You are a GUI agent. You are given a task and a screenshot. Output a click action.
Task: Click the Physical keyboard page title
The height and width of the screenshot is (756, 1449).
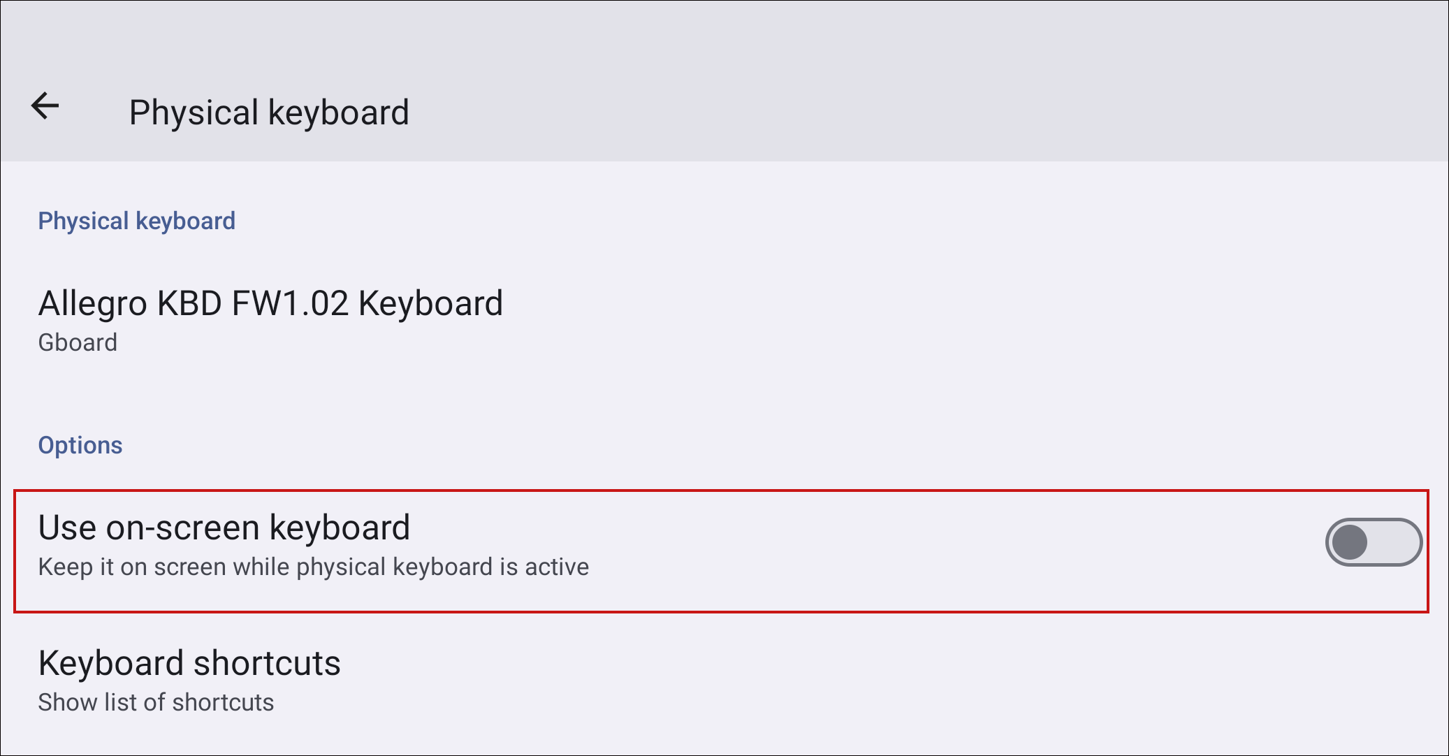(269, 112)
